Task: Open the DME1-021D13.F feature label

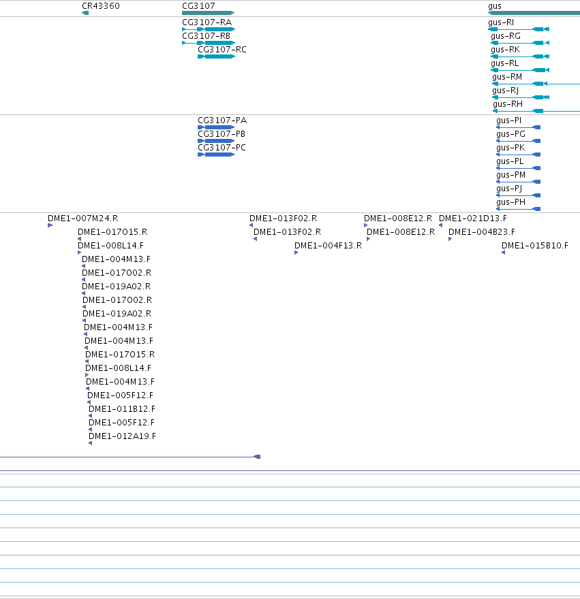Action: (x=473, y=218)
